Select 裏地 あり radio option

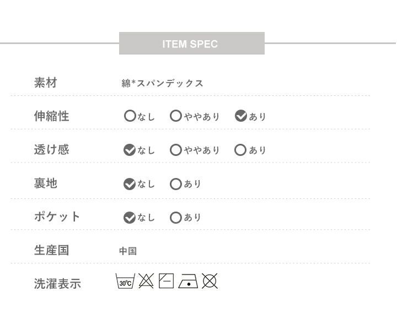[x=176, y=184]
